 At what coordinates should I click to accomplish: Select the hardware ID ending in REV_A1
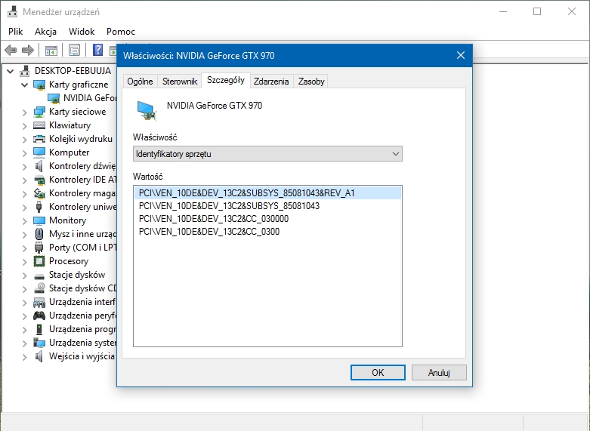[267, 193]
